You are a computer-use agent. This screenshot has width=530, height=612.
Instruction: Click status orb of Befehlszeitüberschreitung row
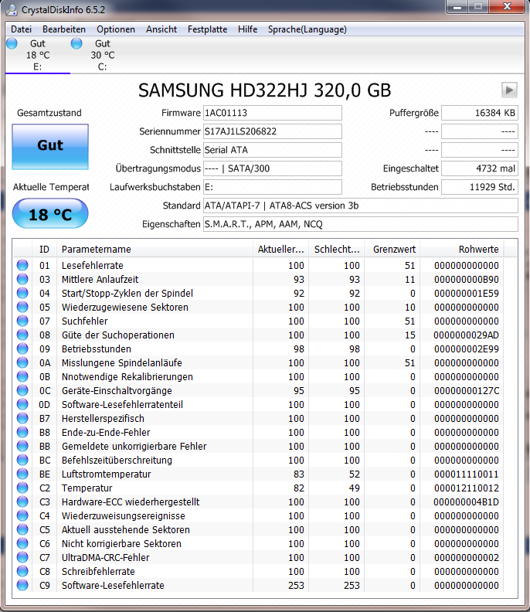click(22, 460)
